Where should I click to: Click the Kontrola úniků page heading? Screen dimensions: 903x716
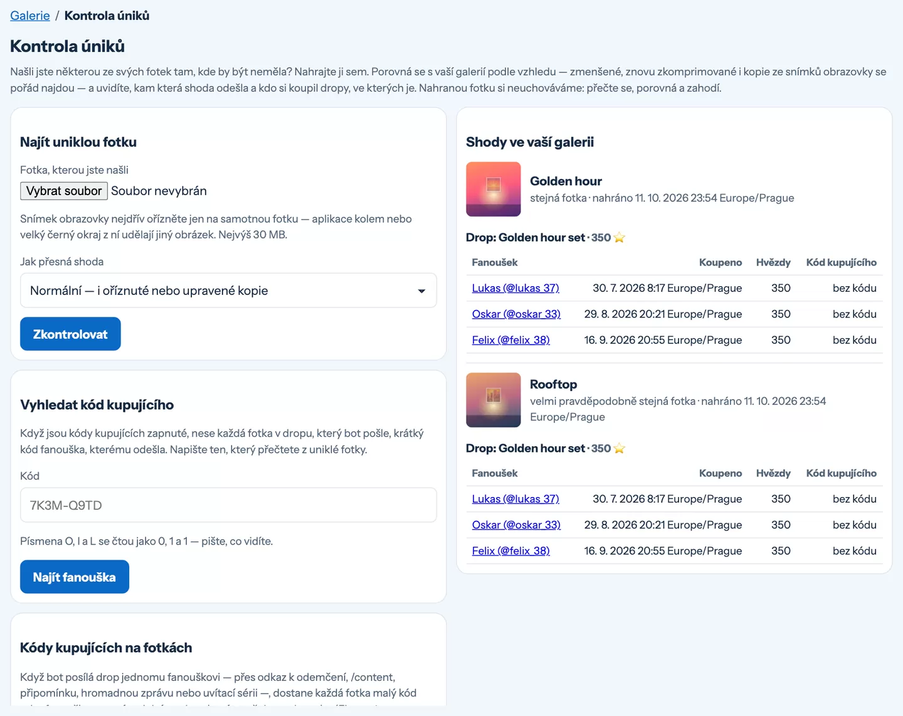tap(67, 46)
